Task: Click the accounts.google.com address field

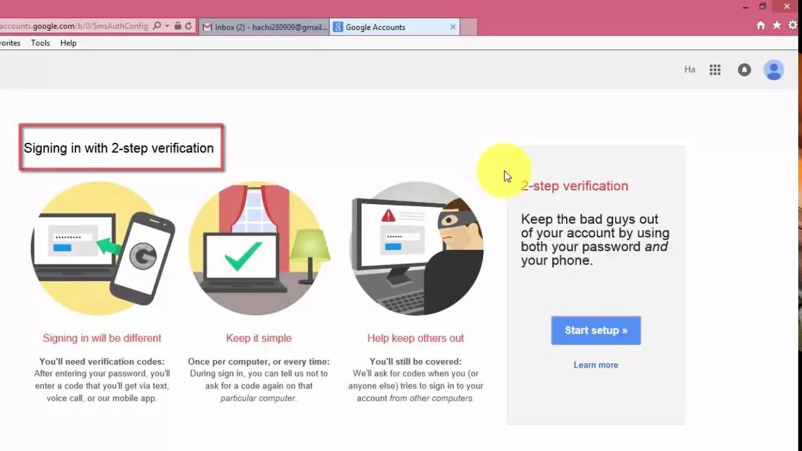Action: [x=74, y=26]
